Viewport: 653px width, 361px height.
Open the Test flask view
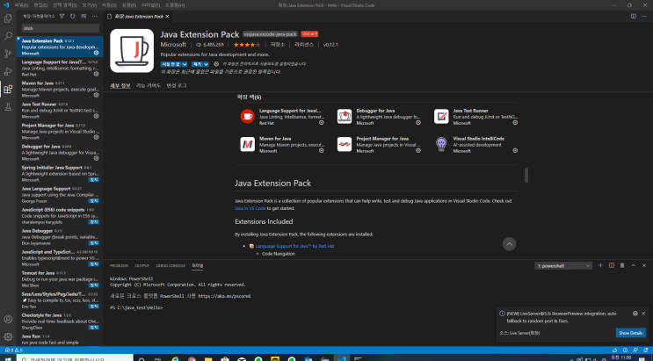coord(8,107)
